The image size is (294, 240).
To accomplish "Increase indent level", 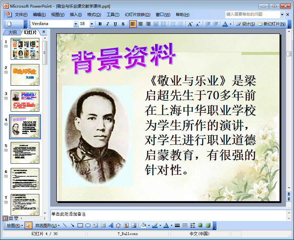I will pyautogui.click(x=215, y=24).
